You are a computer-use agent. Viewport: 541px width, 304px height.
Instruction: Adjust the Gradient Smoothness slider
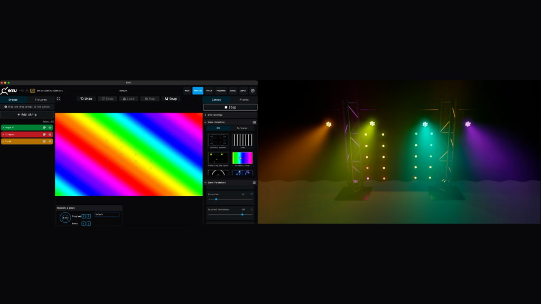(x=242, y=214)
